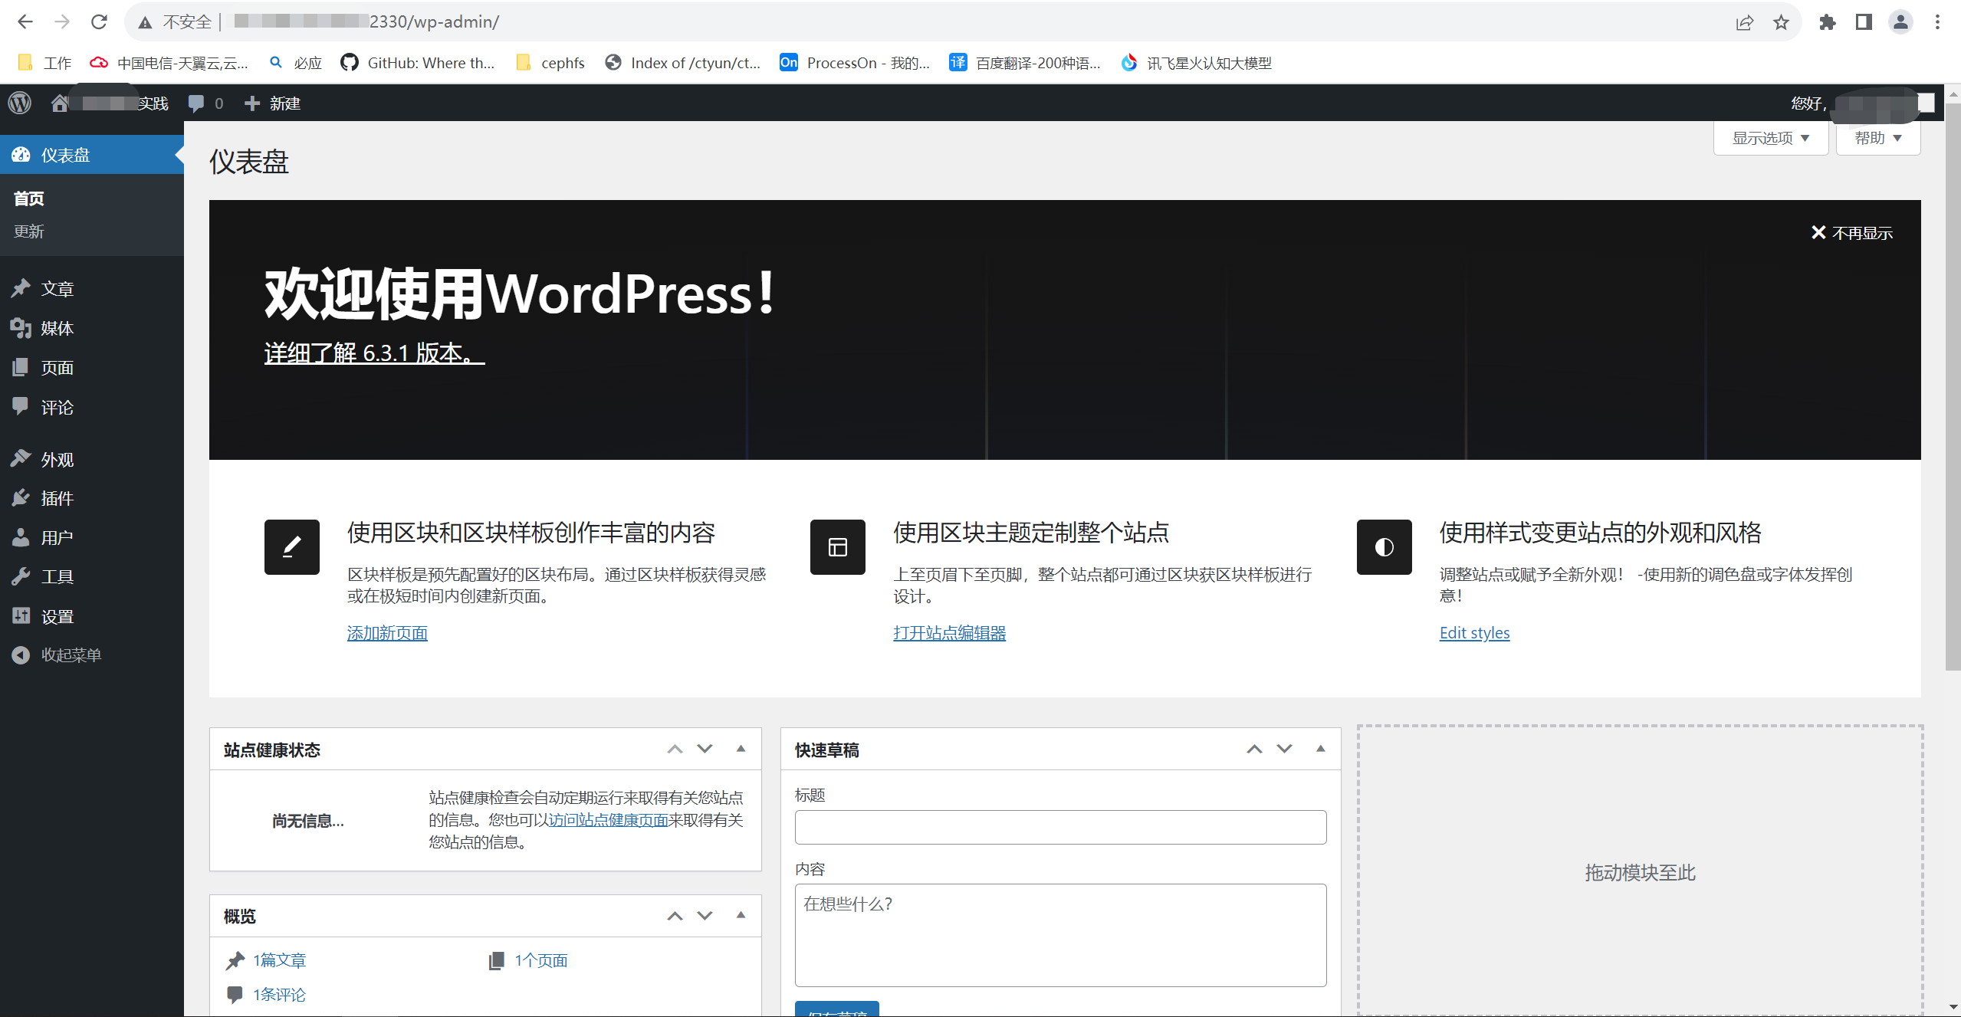The image size is (1961, 1017).
Task: Bookmark page with star icon
Action: coord(1781,22)
